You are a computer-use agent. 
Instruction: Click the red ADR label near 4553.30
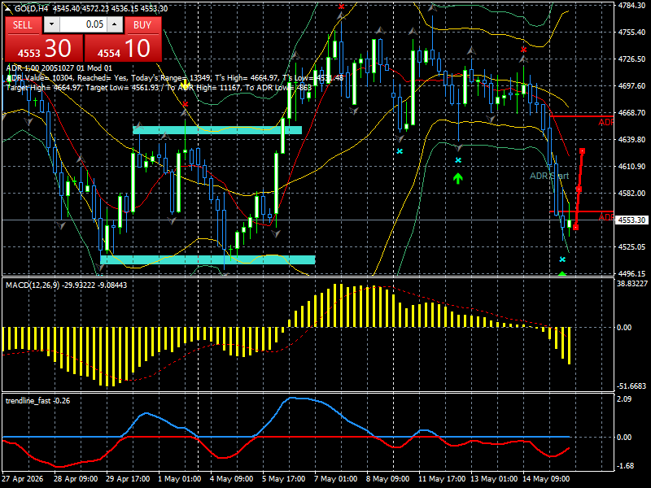point(605,217)
